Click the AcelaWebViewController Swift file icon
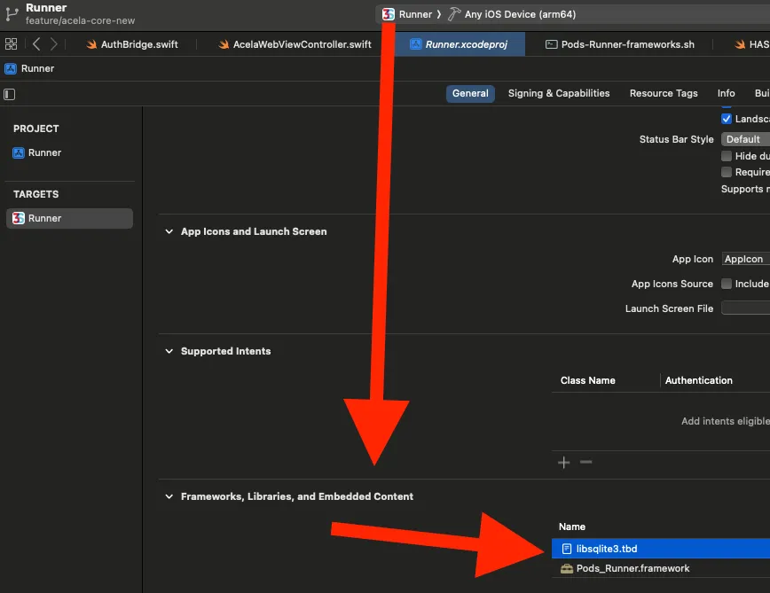Screen dimensions: 770x593 click(x=224, y=44)
